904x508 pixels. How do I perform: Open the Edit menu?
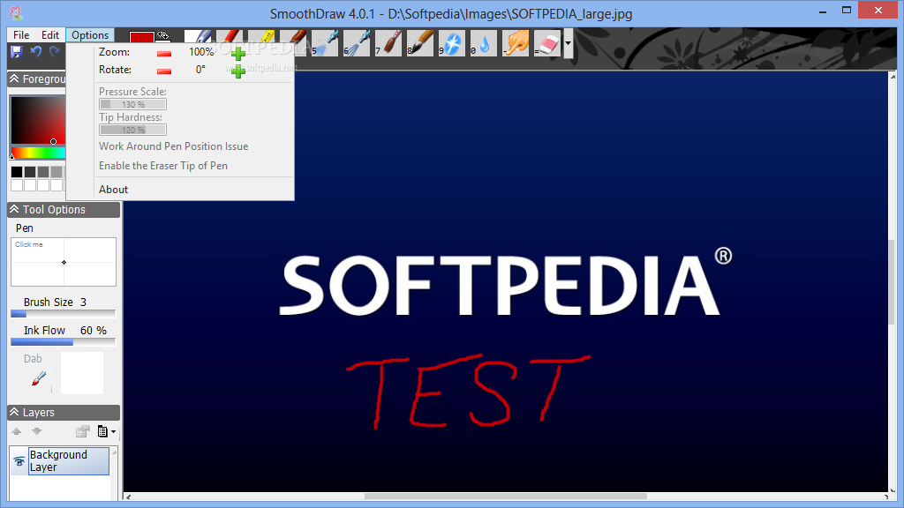tap(50, 35)
